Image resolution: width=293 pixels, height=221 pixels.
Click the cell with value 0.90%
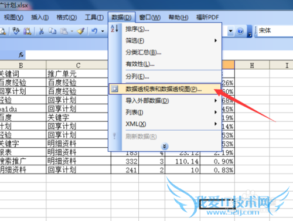pos(217,161)
